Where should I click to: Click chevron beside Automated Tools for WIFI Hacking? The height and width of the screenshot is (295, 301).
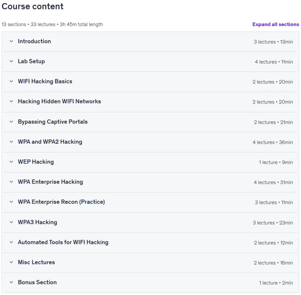point(12,242)
